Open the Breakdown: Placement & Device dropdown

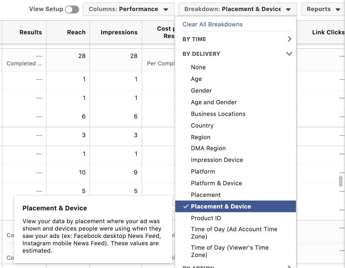coord(238,9)
